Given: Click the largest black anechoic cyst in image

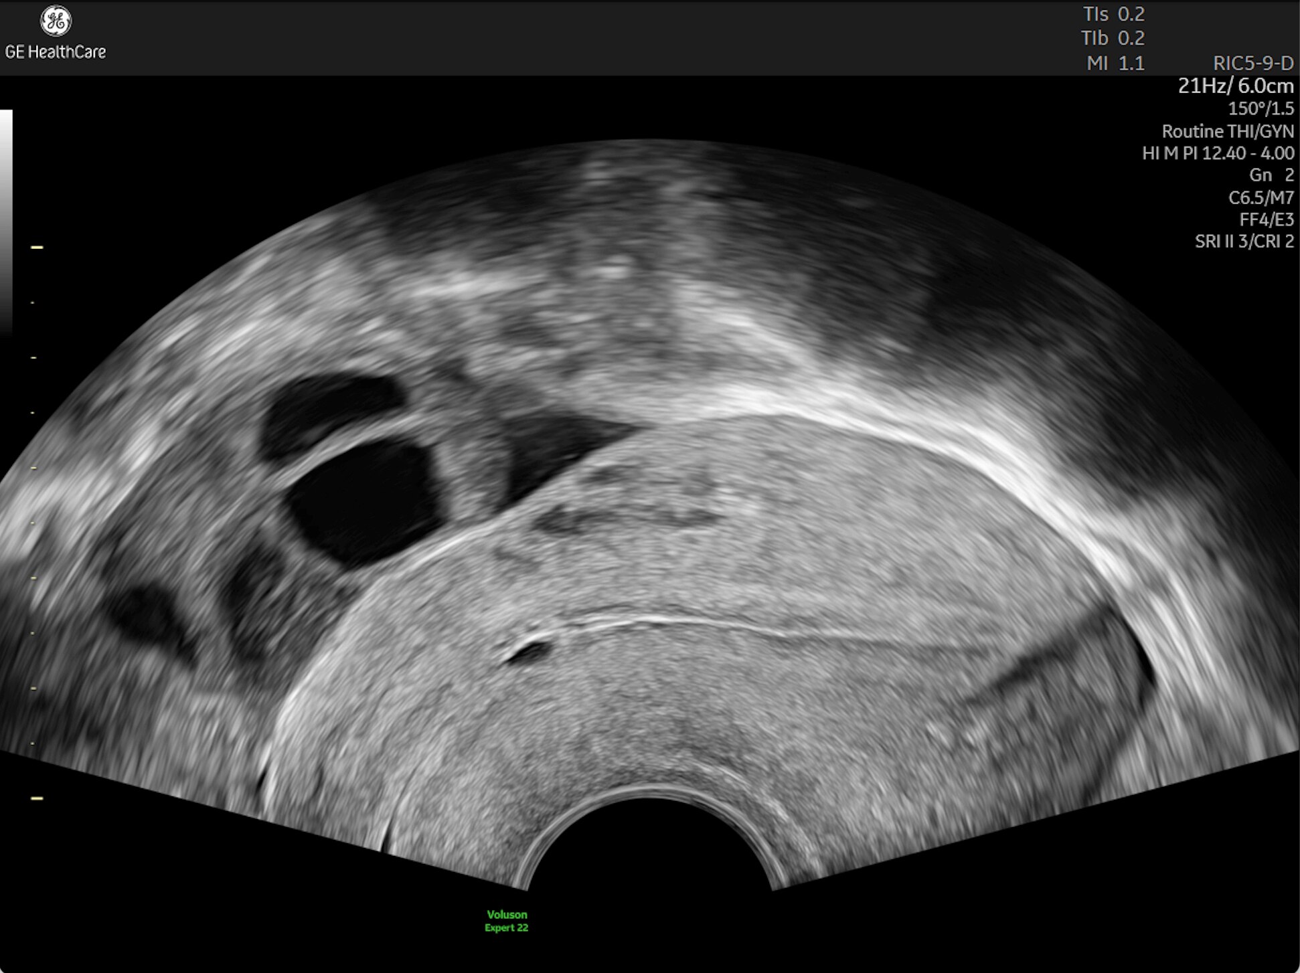Looking at the screenshot, I should point(365,502).
